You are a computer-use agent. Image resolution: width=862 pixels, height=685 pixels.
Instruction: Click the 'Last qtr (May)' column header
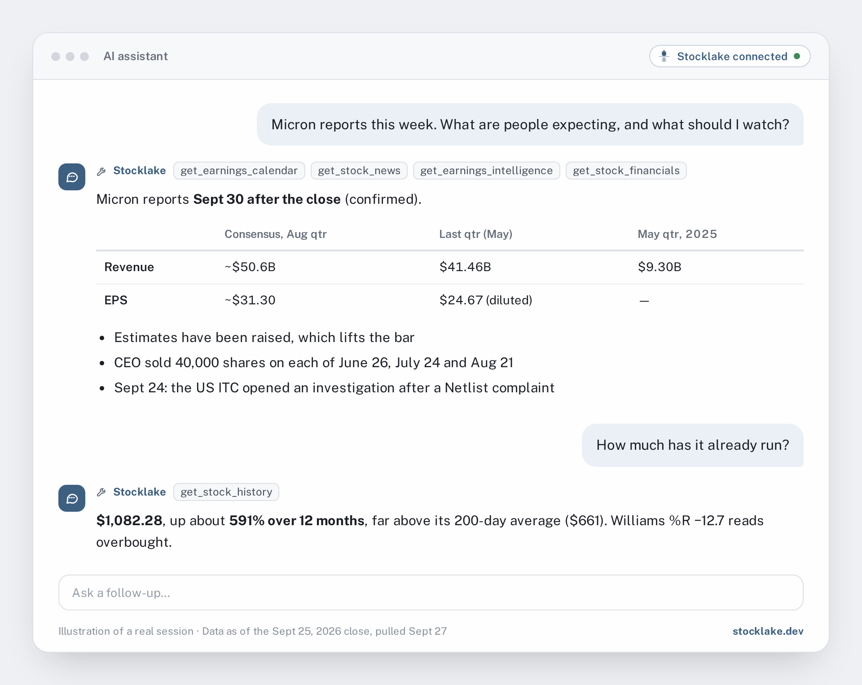[476, 234]
